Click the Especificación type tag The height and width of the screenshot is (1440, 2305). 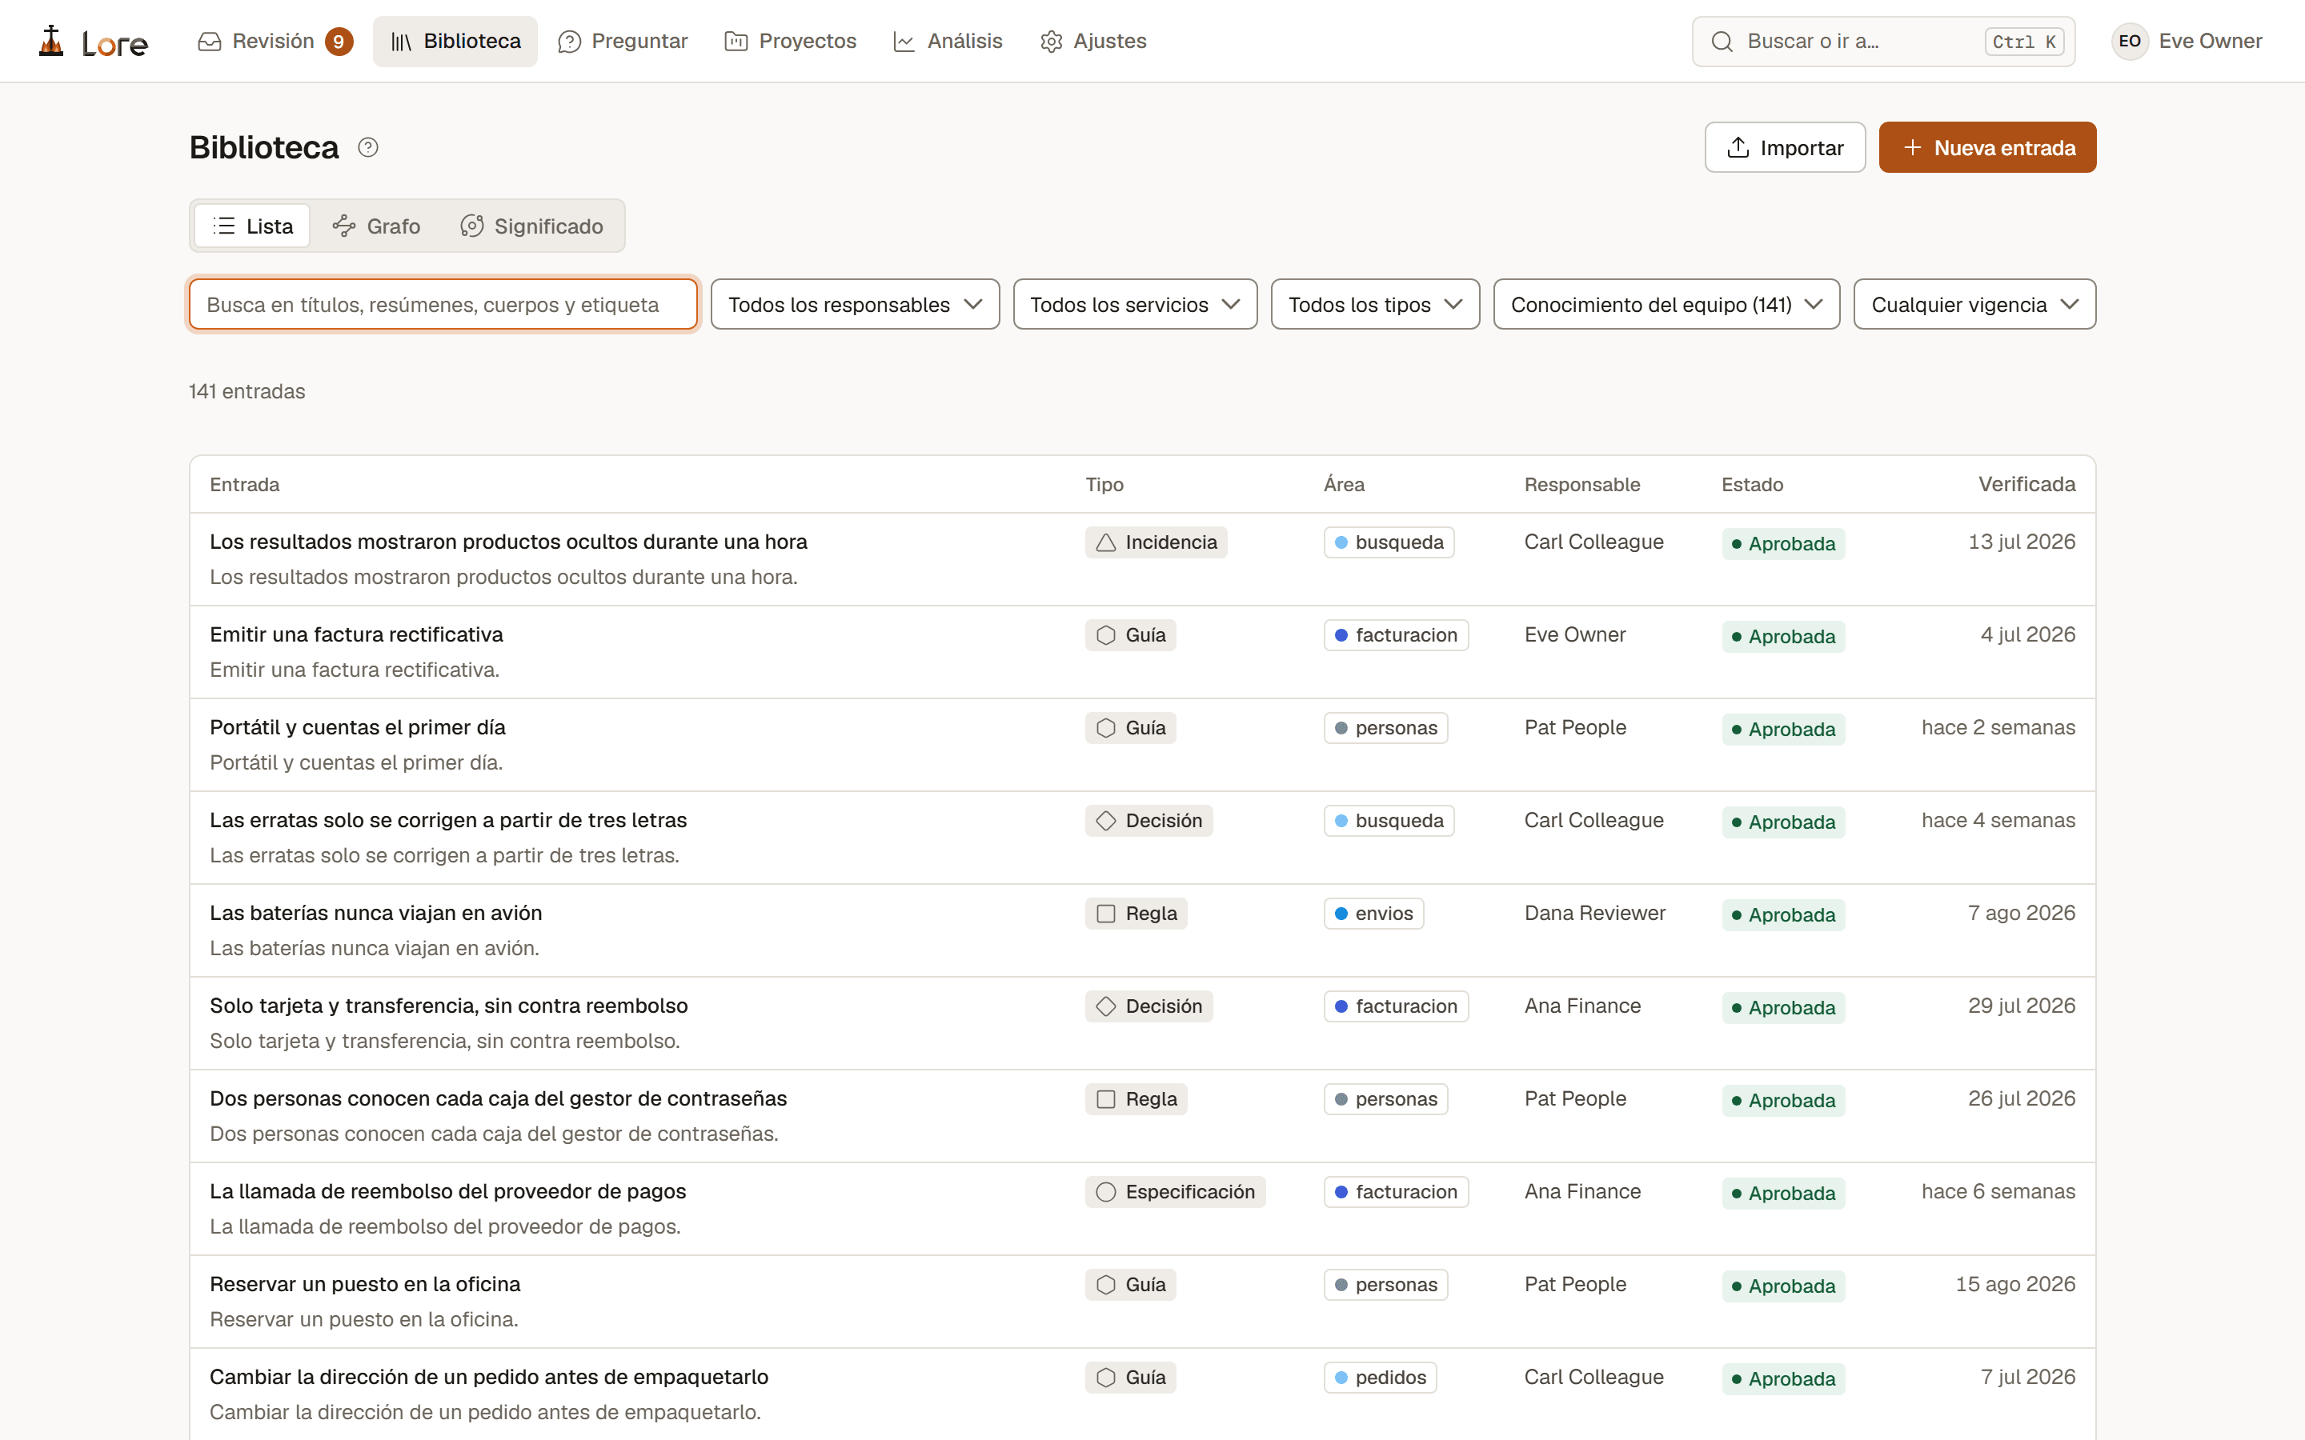(x=1174, y=1191)
